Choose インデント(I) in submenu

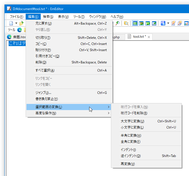click(146, 150)
